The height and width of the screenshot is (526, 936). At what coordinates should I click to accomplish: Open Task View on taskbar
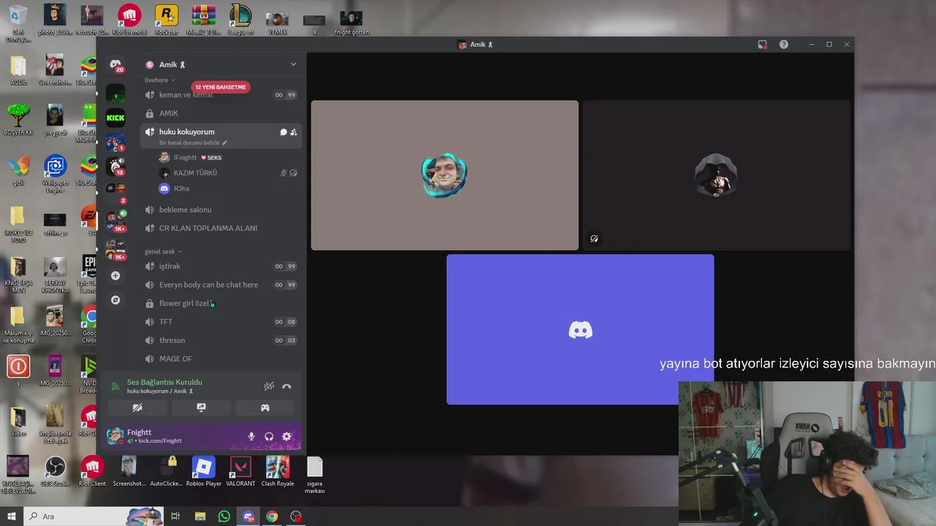[175, 517]
